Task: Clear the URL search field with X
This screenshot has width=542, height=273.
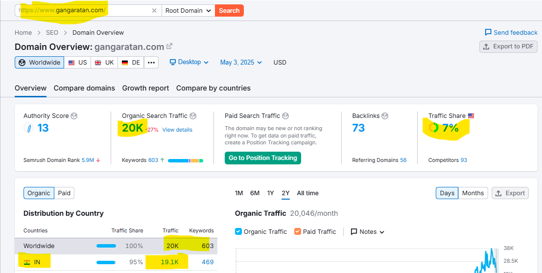Action: pyautogui.click(x=154, y=10)
